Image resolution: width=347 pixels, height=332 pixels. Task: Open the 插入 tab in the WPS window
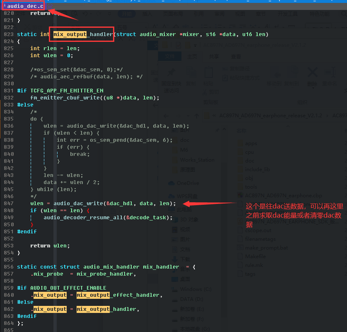147,14
